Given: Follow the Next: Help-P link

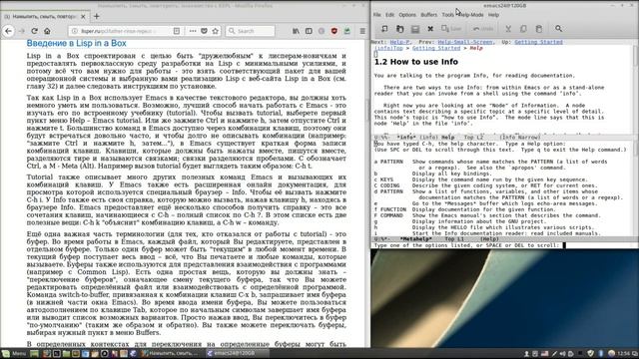Looking at the screenshot, I should pos(400,42).
